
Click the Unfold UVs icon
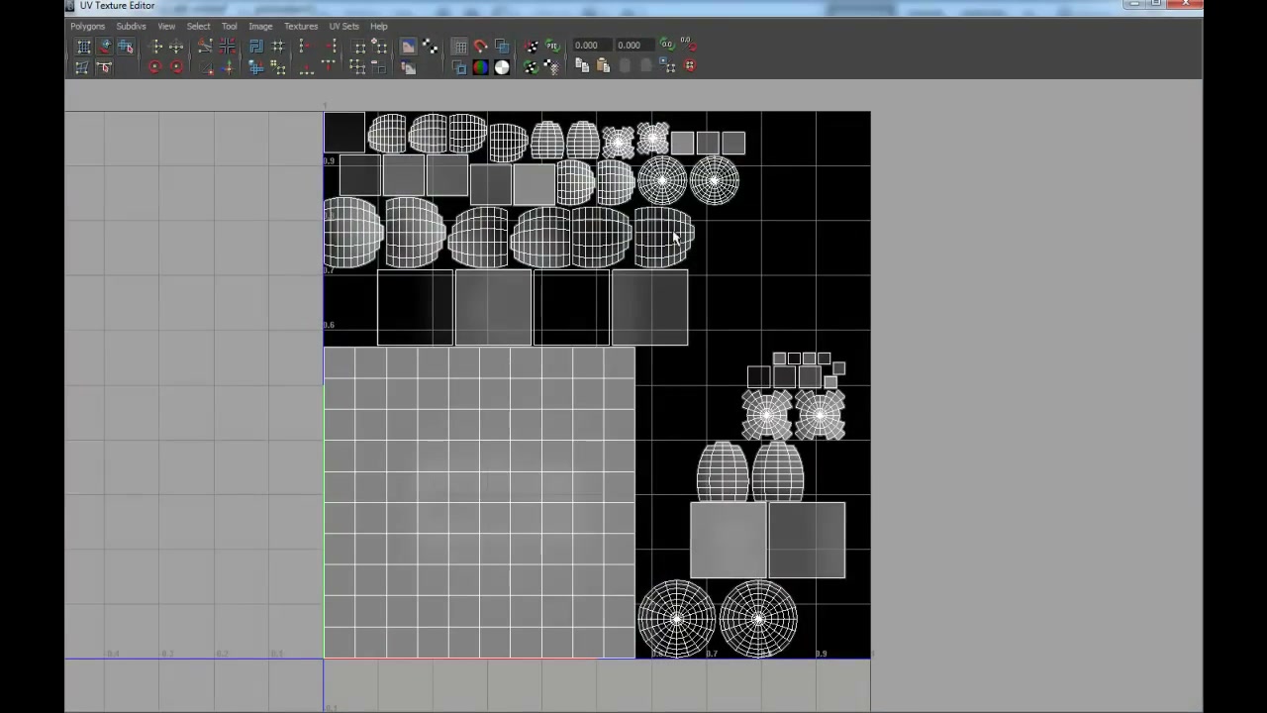point(255,67)
